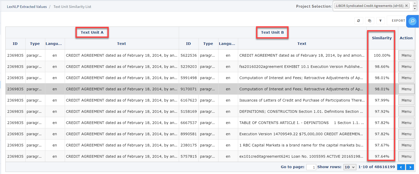
Task: Open Menu for row with ID 5991498
Action: click(x=406, y=78)
